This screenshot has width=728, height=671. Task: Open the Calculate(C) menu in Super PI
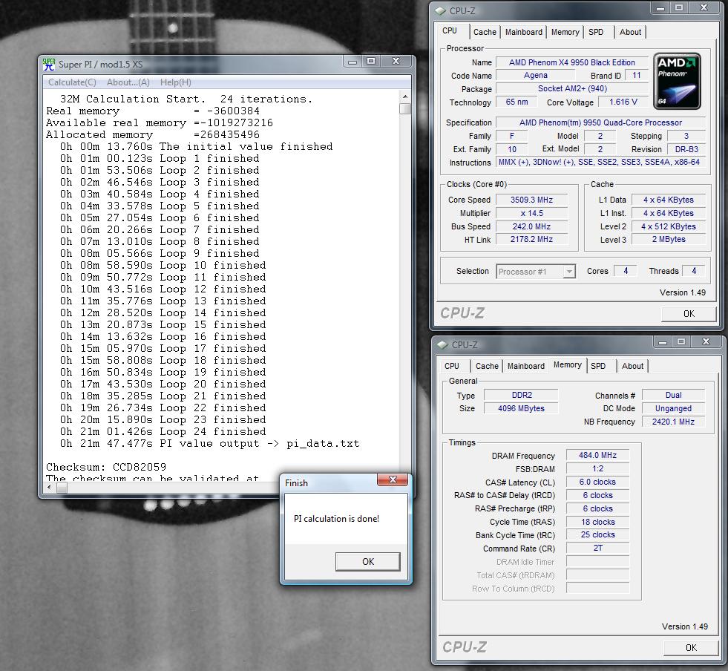[x=72, y=82]
